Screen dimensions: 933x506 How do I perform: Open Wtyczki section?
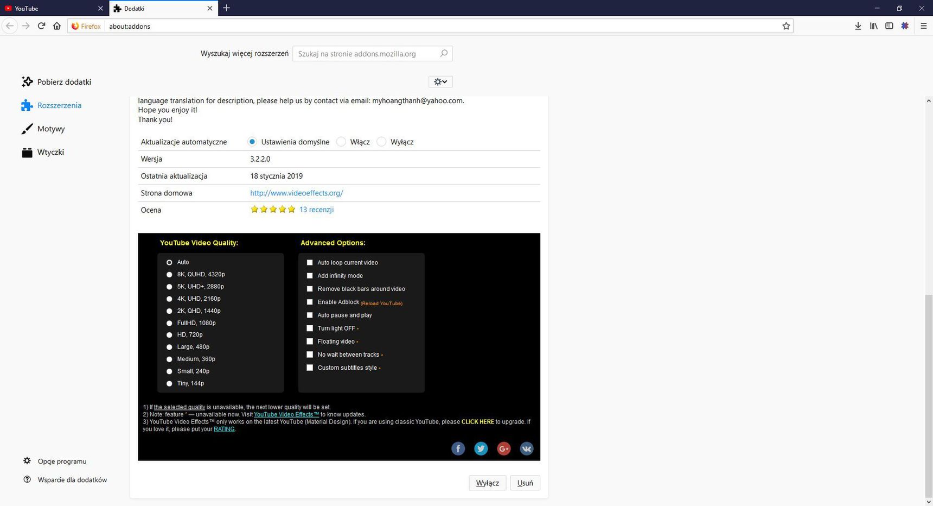click(x=43, y=152)
